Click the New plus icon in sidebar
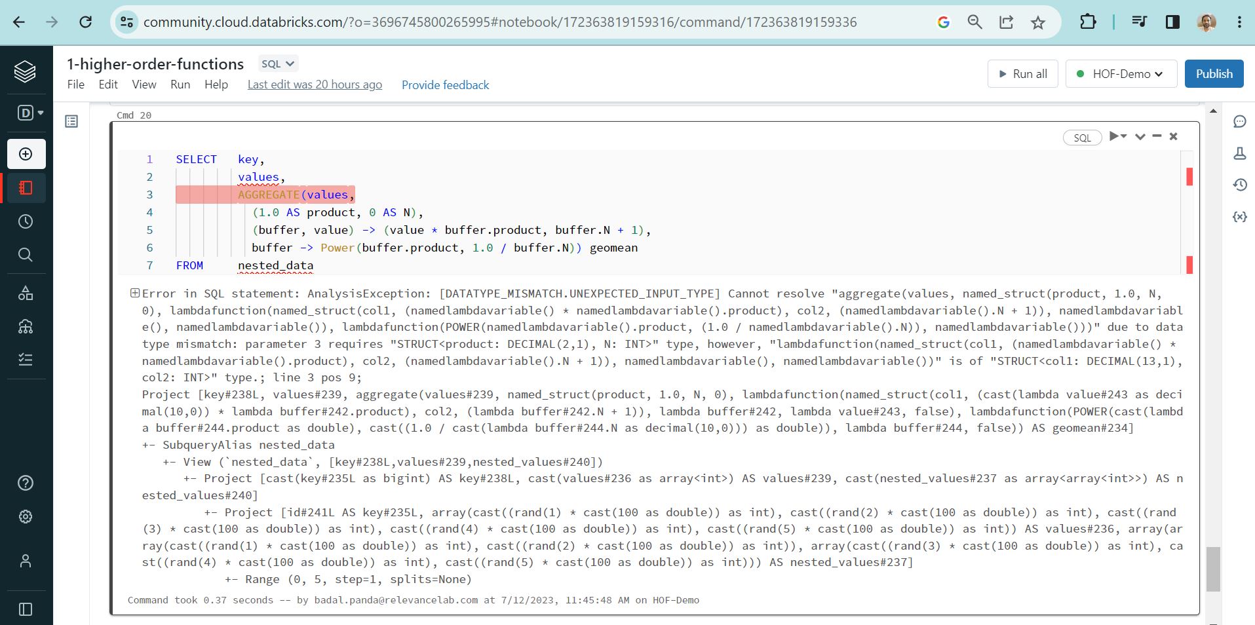 coord(26,154)
